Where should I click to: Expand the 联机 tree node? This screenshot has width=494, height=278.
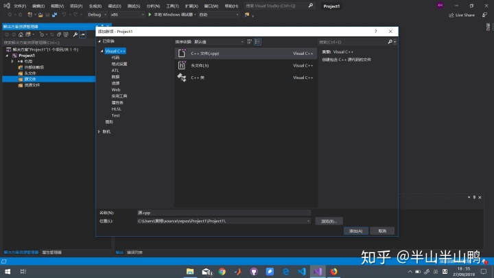pyautogui.click(x=99, y=132)
